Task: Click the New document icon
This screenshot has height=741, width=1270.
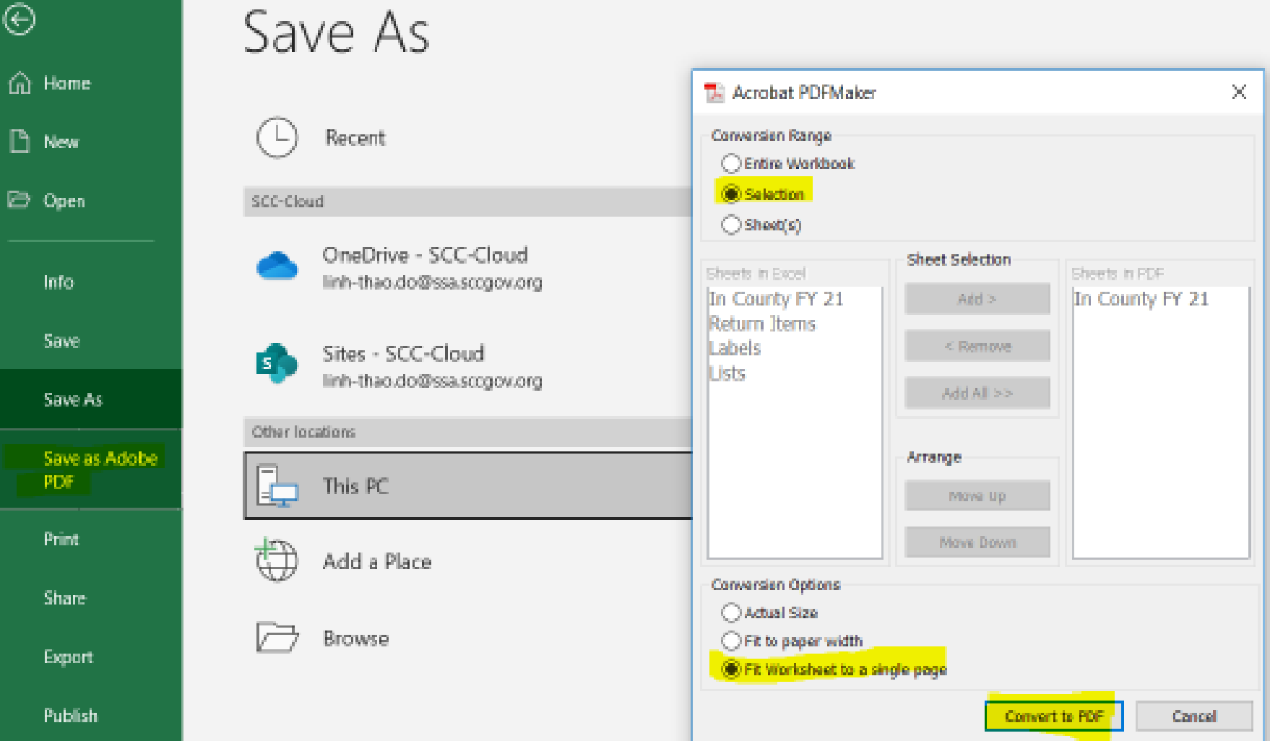Action: (20, 142)
